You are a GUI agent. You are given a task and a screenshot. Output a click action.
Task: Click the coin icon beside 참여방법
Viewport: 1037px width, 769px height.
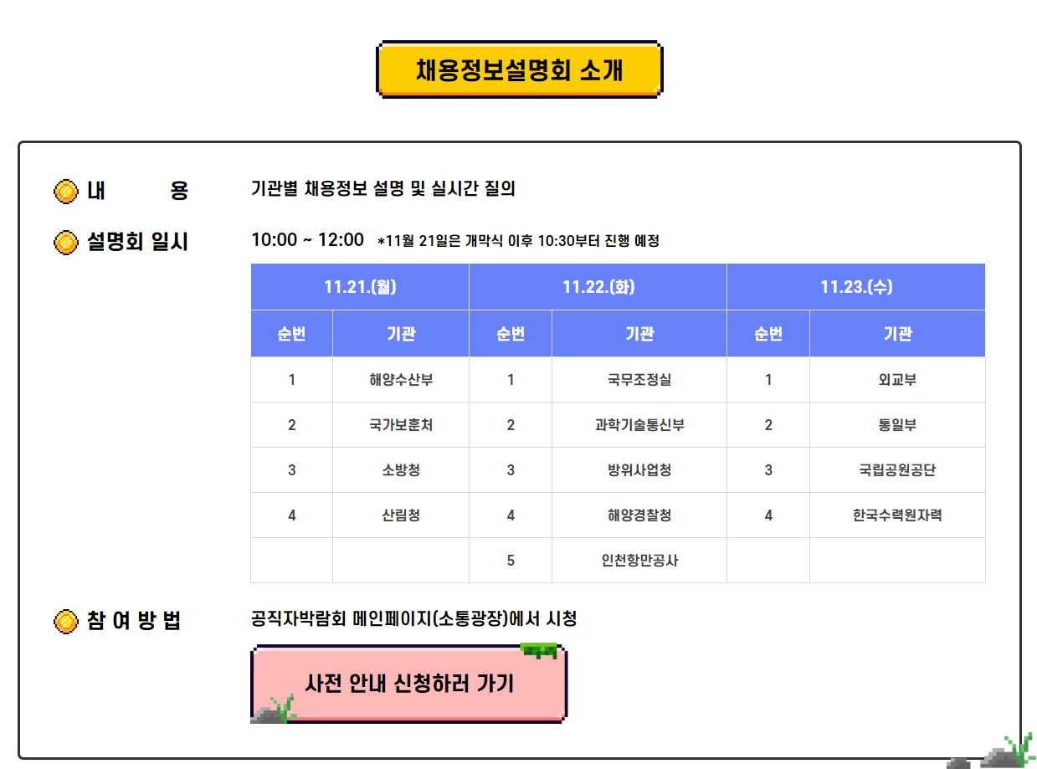click(66, 622)
